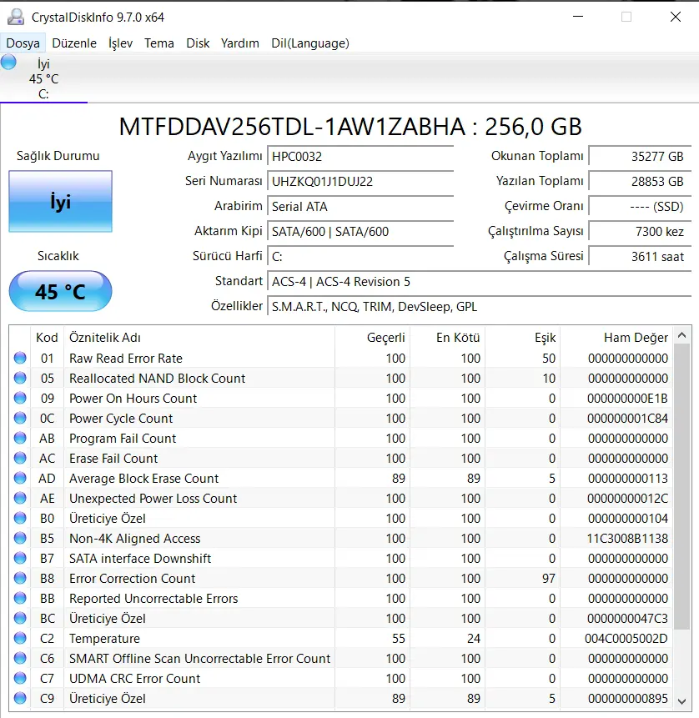Click raw value 004C0005002D in Temperature row
Image resolution: width=699 pixels, height=718 pixels.
click(626, 638)
